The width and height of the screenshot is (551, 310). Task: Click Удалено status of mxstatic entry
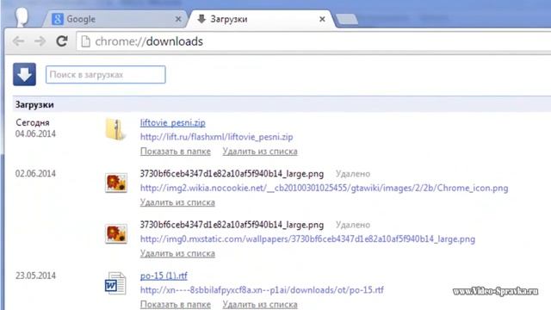pyautogui.click(x=353, y=225)
